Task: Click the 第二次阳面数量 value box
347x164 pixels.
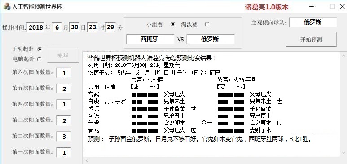Action: (x=64, y=137)
